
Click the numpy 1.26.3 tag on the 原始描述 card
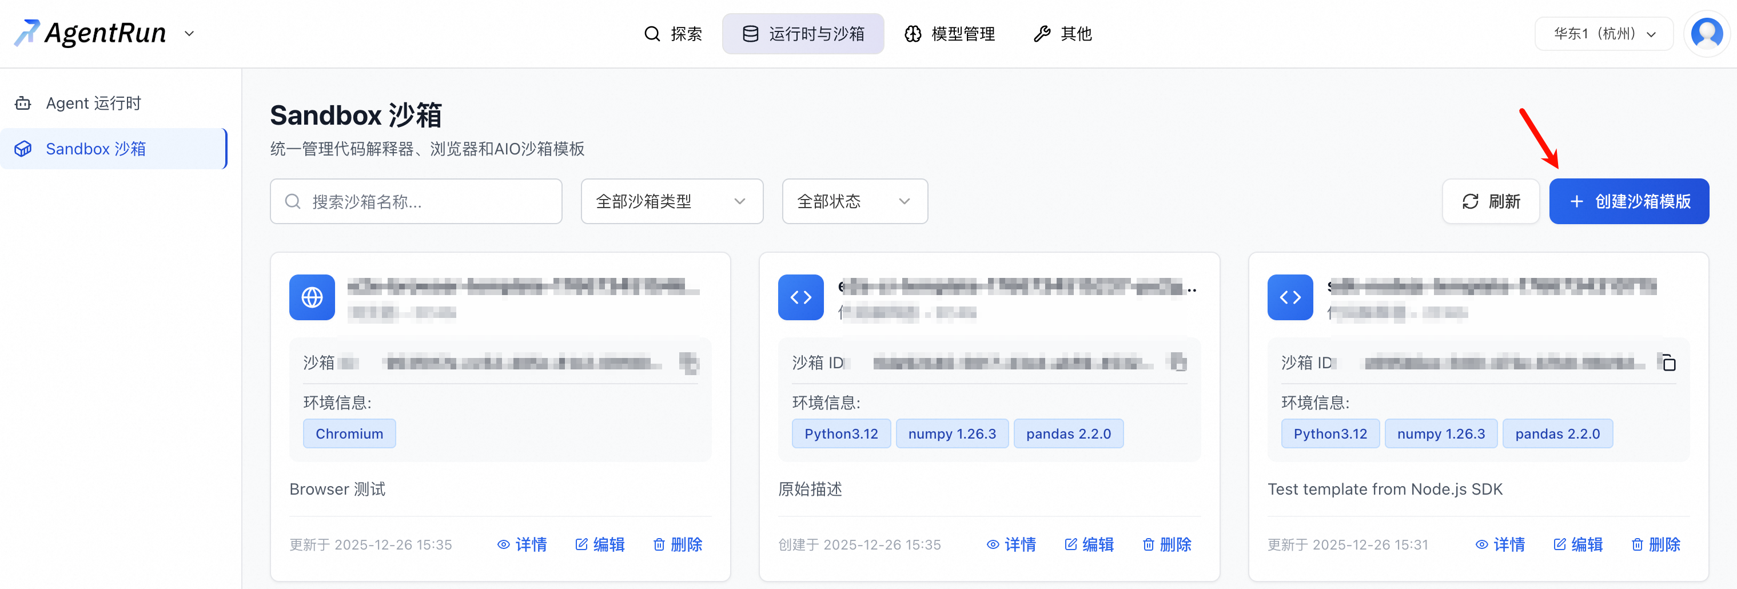coord(951,434)
